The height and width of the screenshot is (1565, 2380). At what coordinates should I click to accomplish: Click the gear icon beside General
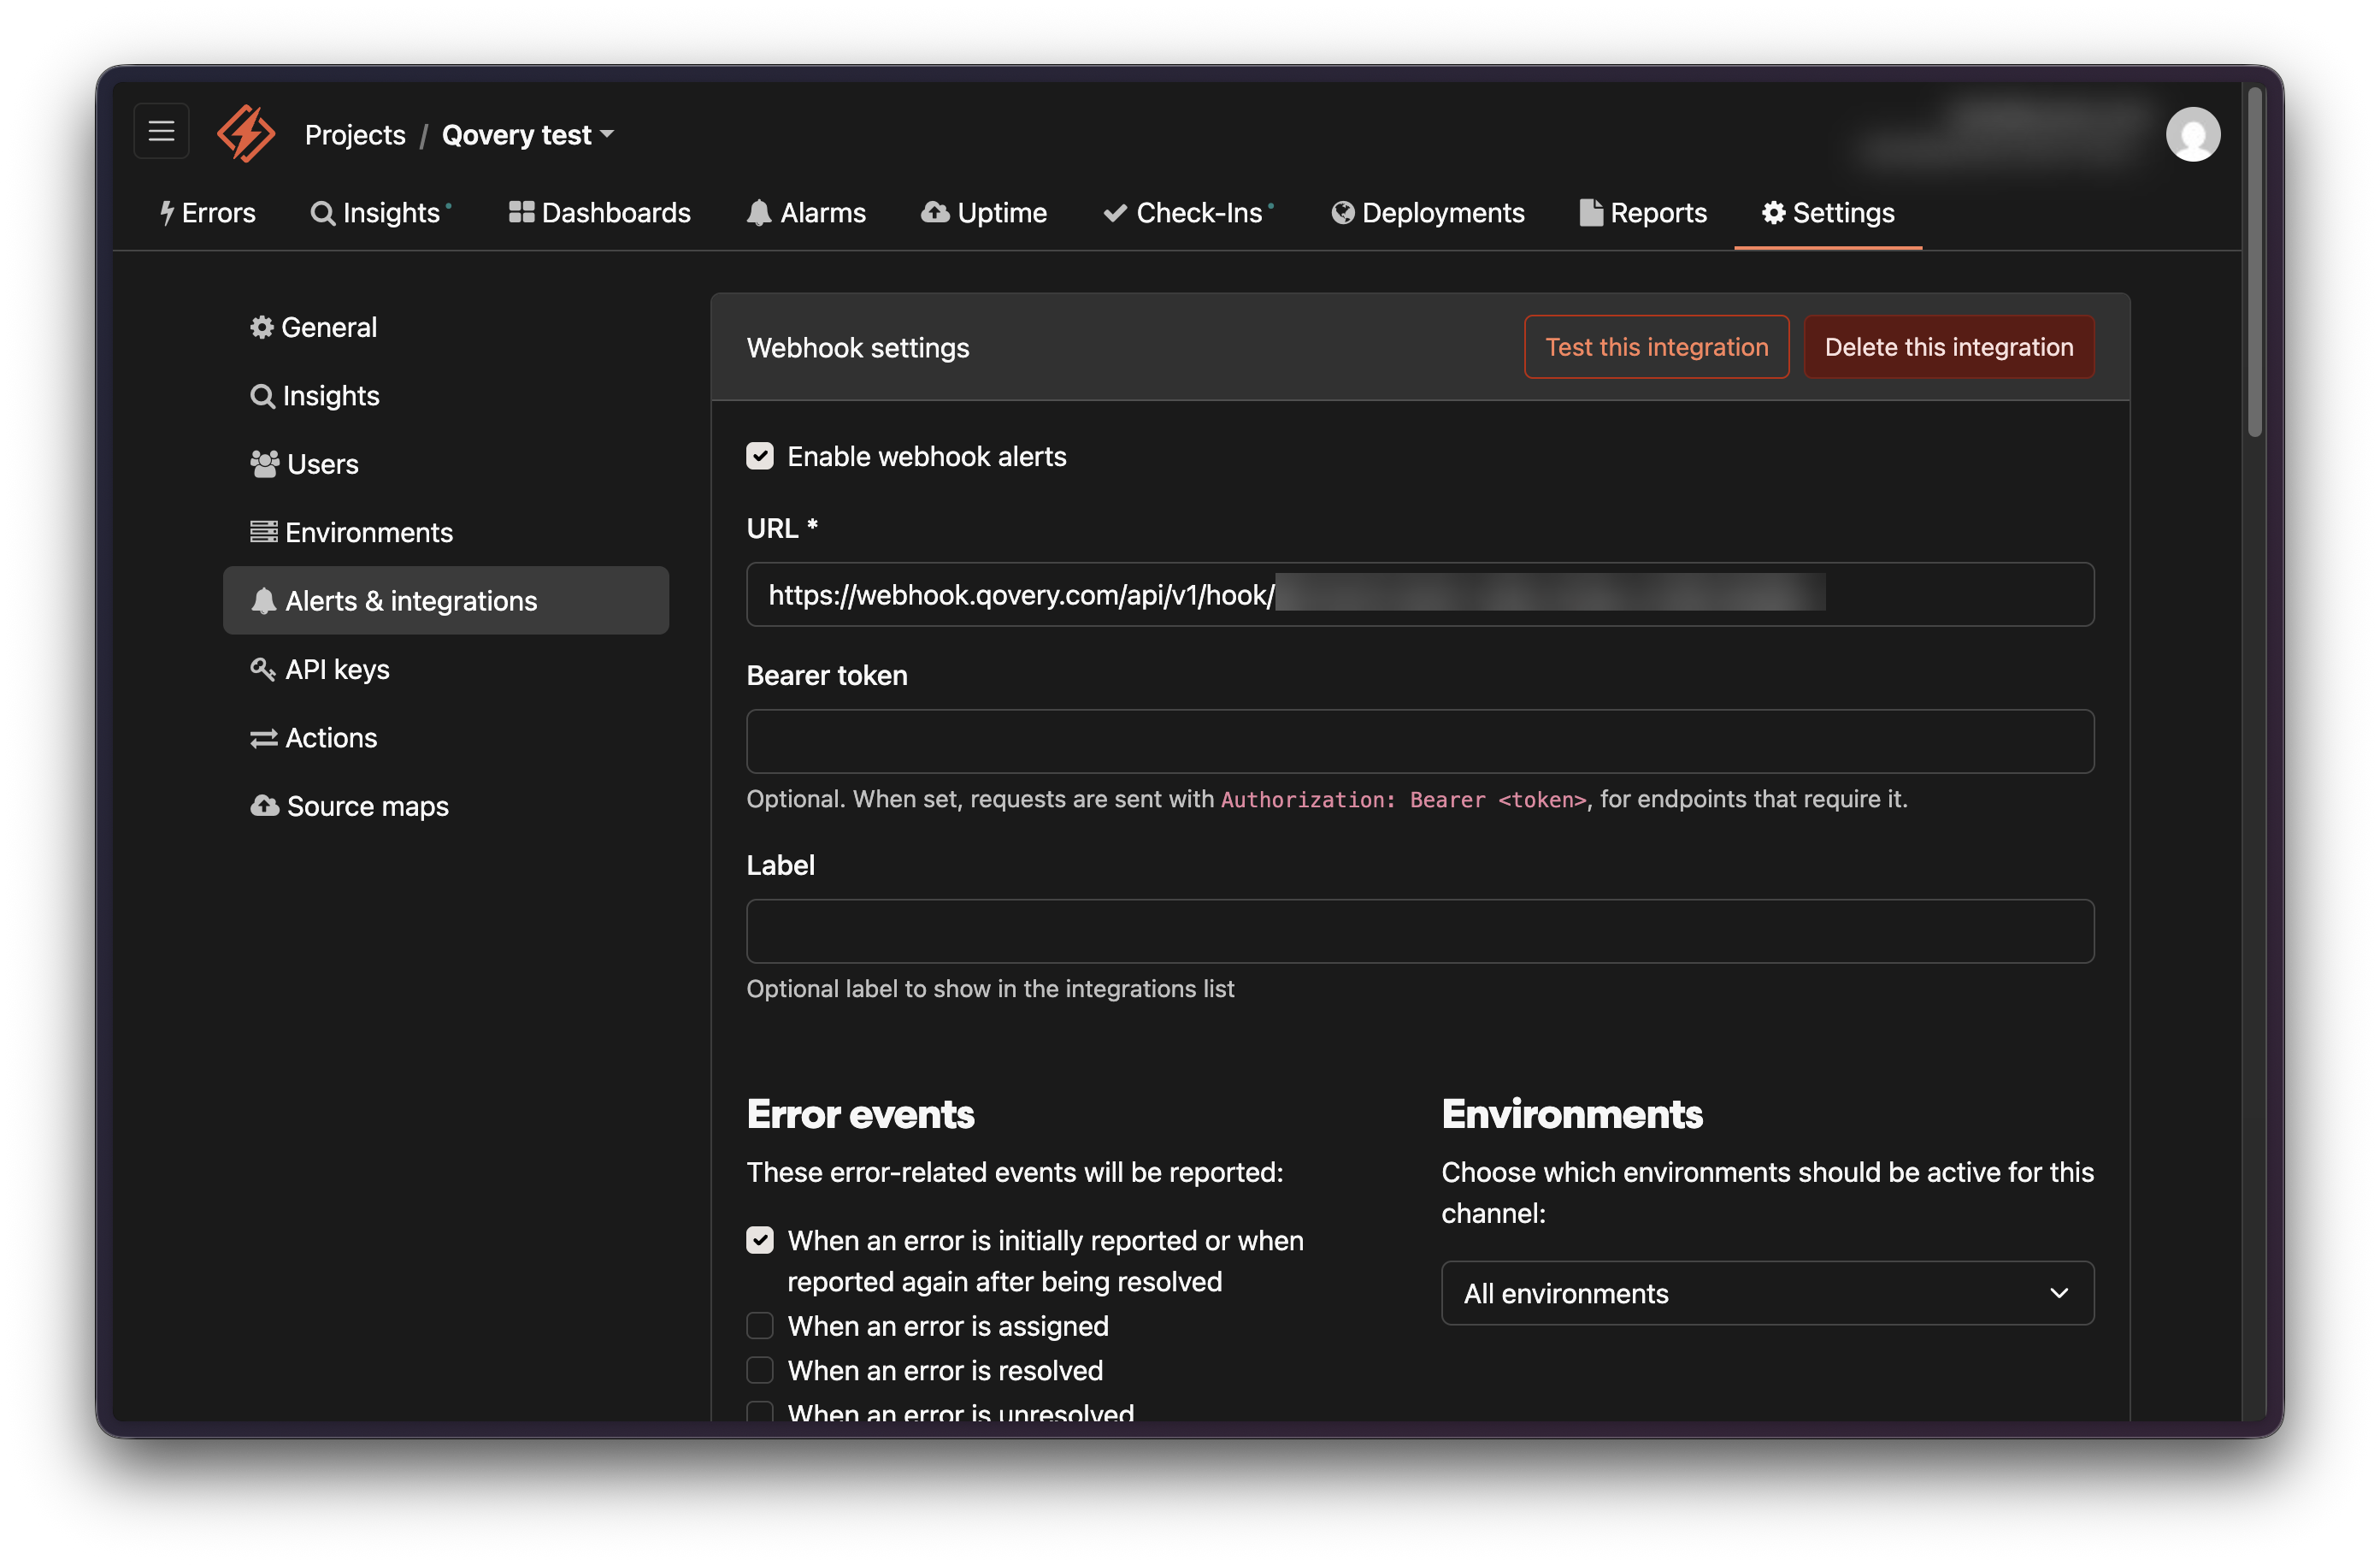click(x=262, y=328)
